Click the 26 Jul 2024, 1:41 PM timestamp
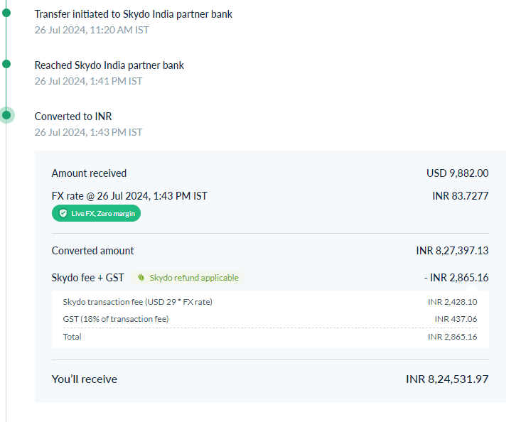Screen dimensions: 521x422 [88, 81]
